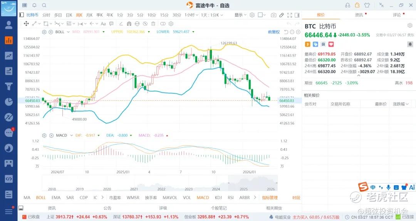This screenshot has height=221, width=416.
Task: Open the customer service headset icon
Action: tap(348, 5)
